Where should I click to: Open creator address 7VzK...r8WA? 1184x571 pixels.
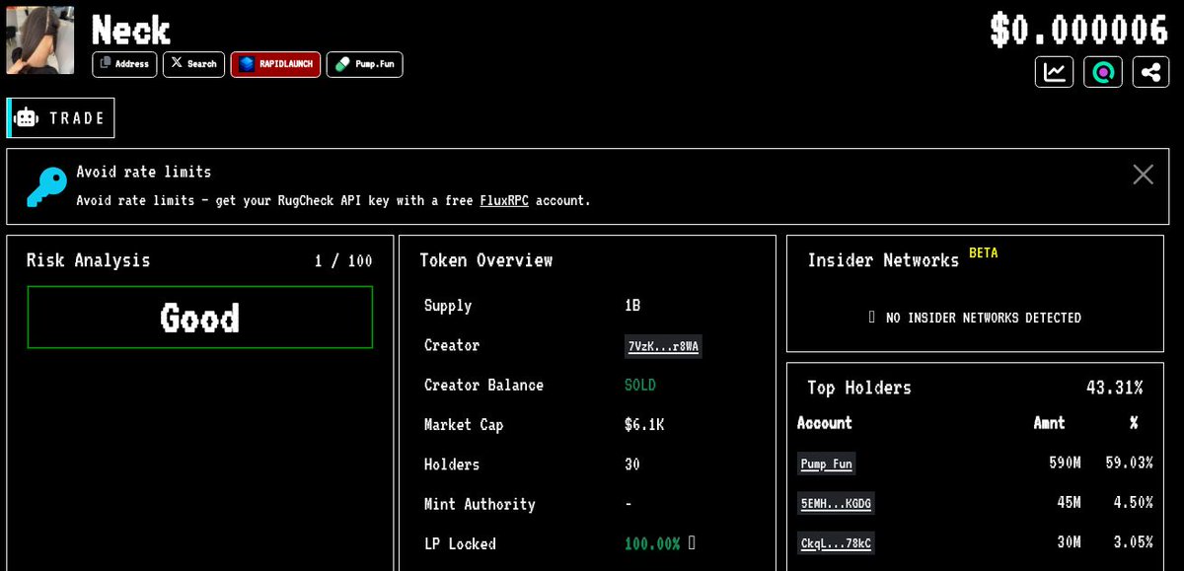(663, 346)
